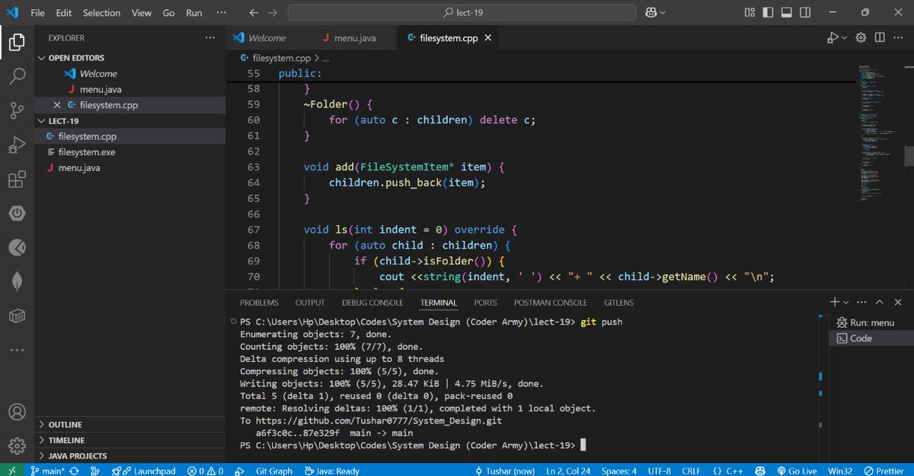This screenshot has width=914, height=476.
Task: Split the editor to the right
Action: [880, 37]
